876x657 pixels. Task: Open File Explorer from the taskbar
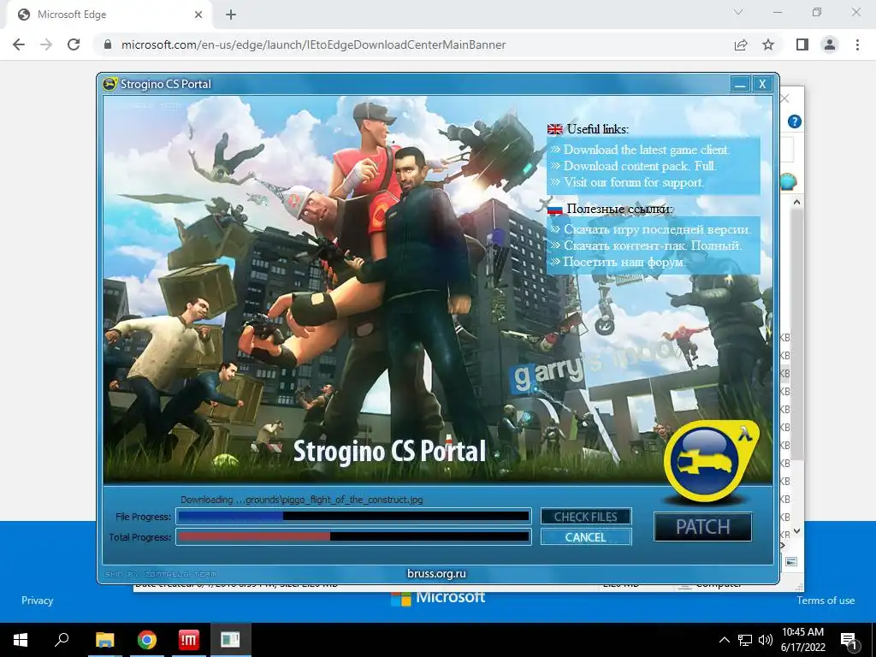[104, 640]
